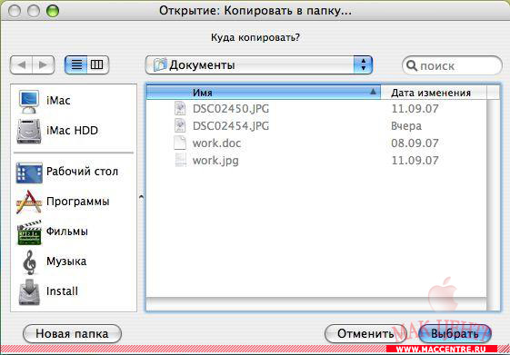510x355 pixels.
Task: Select the work.jpg file name
Action: pyautogui.click(x=215, y=161)
